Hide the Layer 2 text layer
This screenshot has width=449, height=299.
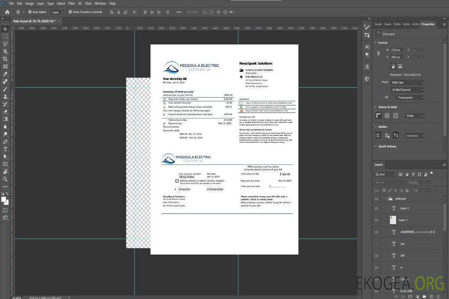point(377,208)
